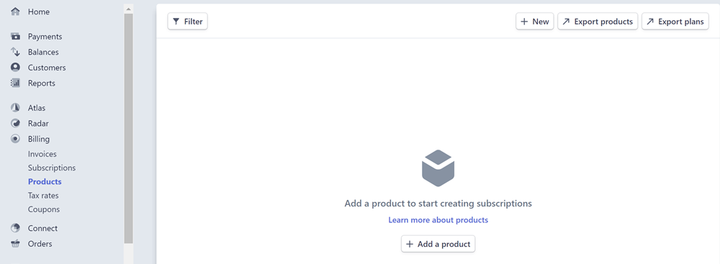The width and height of the screenshot is (720, 264).
Task: Open Reports using the chart icon
Action: pos(16,83)
